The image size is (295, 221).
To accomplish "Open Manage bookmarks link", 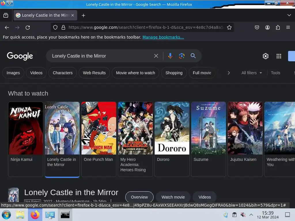I will 163,37.
